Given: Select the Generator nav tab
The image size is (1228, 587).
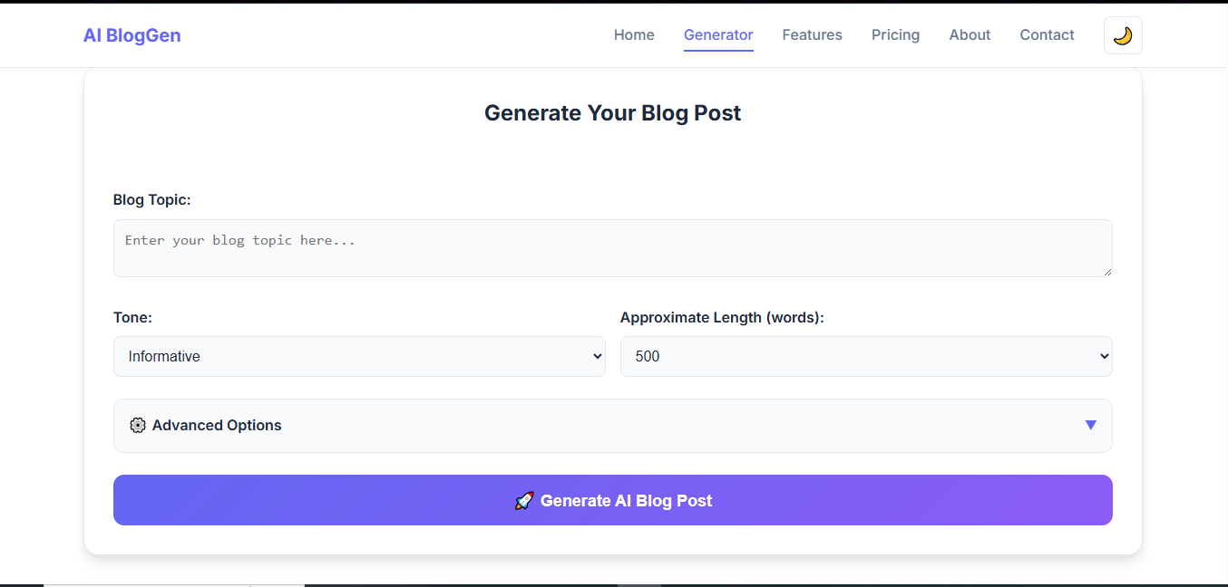Looking at the screenshot, I should [x=718, y=35].
